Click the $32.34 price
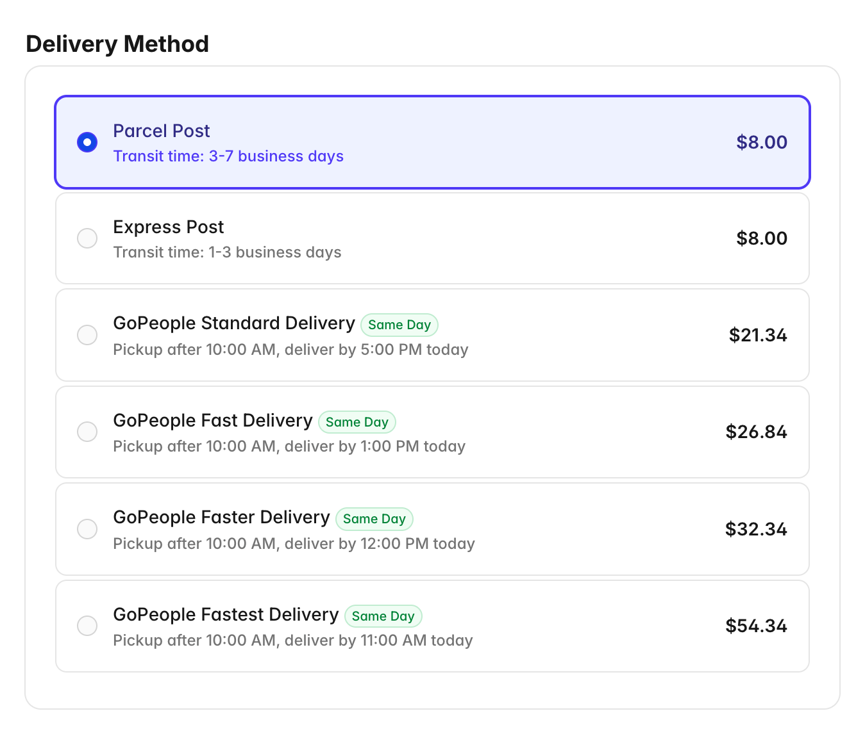This screenshot has height=734, width=865. pyautogui.click(x=757, y=529)
